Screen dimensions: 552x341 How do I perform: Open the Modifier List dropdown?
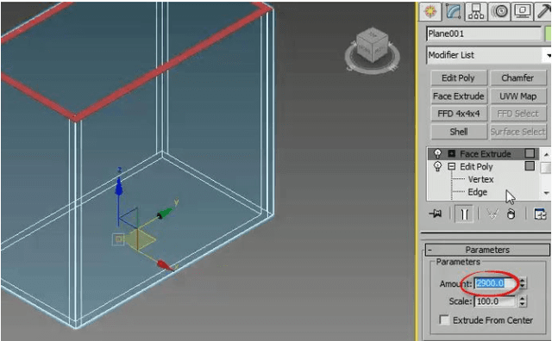click(489, 55)
